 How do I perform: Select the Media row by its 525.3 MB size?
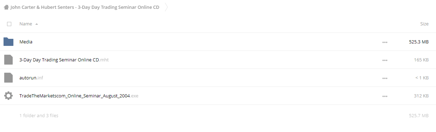click(x=419, y=42)
